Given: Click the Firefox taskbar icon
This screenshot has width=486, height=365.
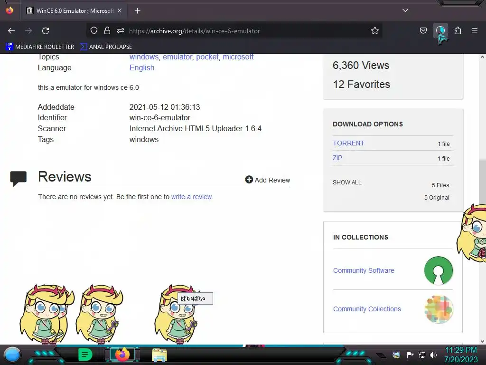Looking at the screenshot, I should click(122, 355).
